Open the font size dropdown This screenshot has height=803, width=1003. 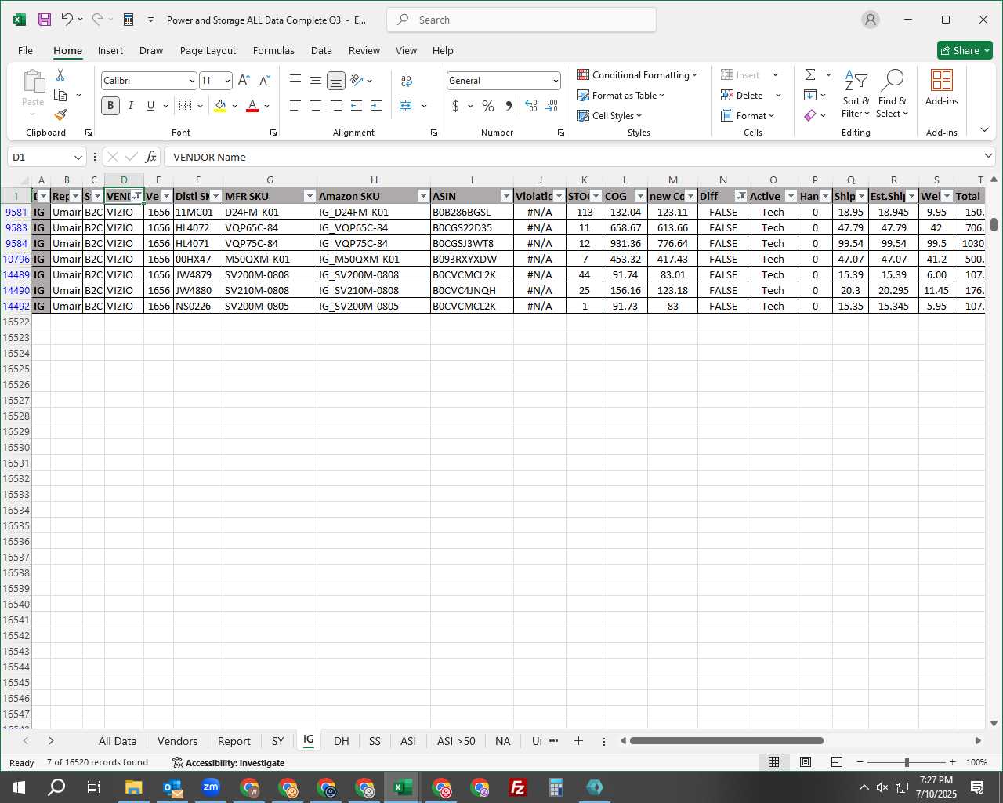tap(227, 81)
